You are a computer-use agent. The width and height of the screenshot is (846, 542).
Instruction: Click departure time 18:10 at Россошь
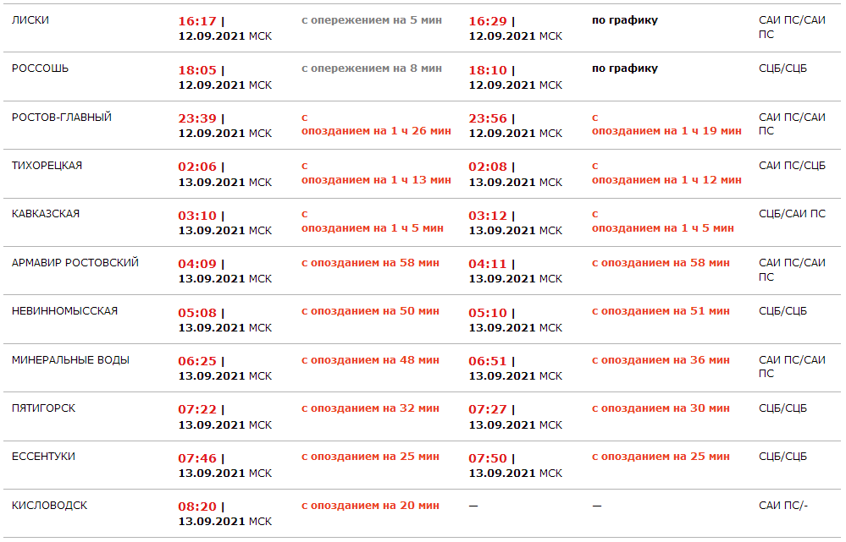click(x=489, y=69)
